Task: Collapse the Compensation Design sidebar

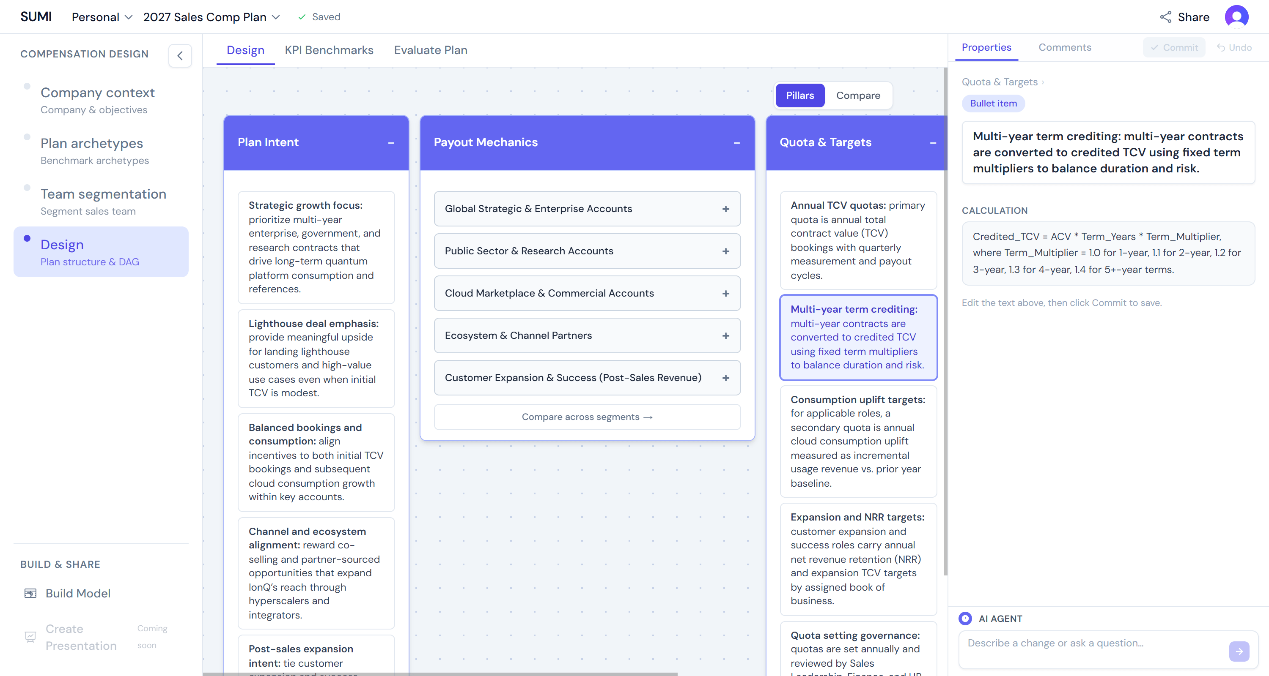Action: (x=180, y=56)
